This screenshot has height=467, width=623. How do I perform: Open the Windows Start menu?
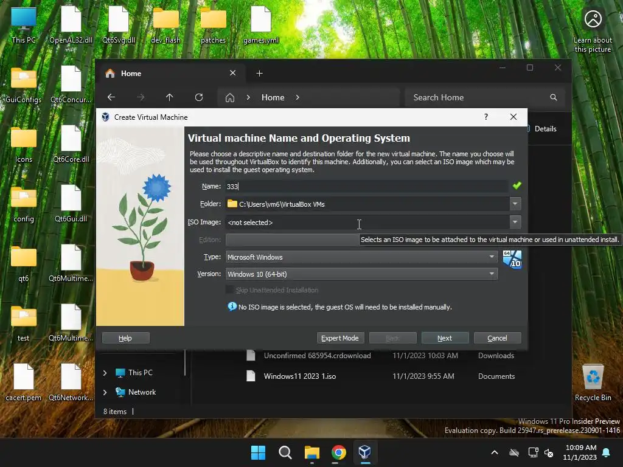pyautogui.click(x=258, y=452)
